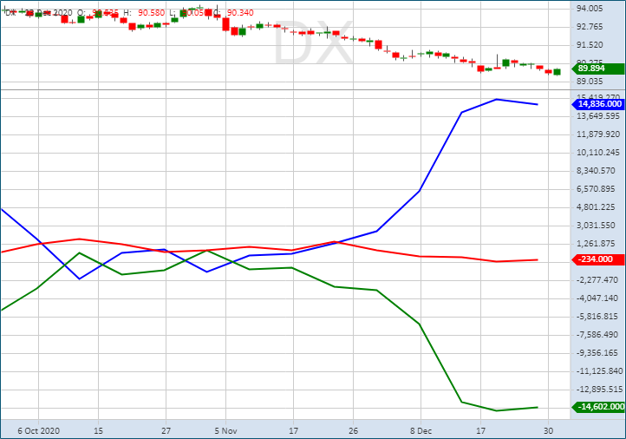Click the green 89.894 current price label

click(x=598, y=69)
